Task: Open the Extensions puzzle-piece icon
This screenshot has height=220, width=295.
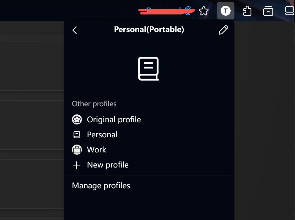Action: click(247, 11)
